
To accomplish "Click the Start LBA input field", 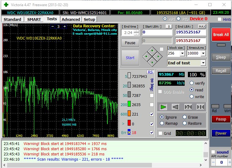I will [157, 32].
